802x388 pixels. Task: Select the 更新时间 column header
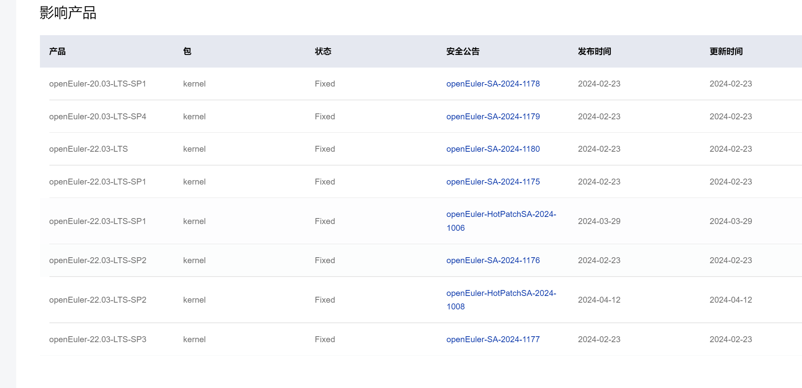726,51
